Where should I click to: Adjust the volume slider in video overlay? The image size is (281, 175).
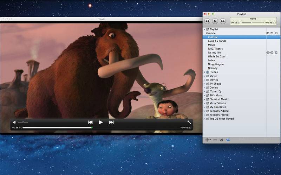click(23, 122)
